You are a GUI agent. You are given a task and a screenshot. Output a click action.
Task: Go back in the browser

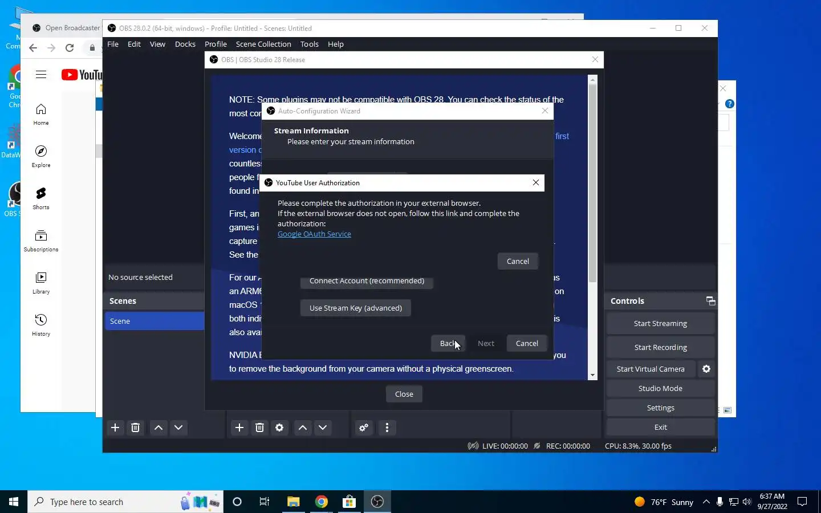click(33, 48)
